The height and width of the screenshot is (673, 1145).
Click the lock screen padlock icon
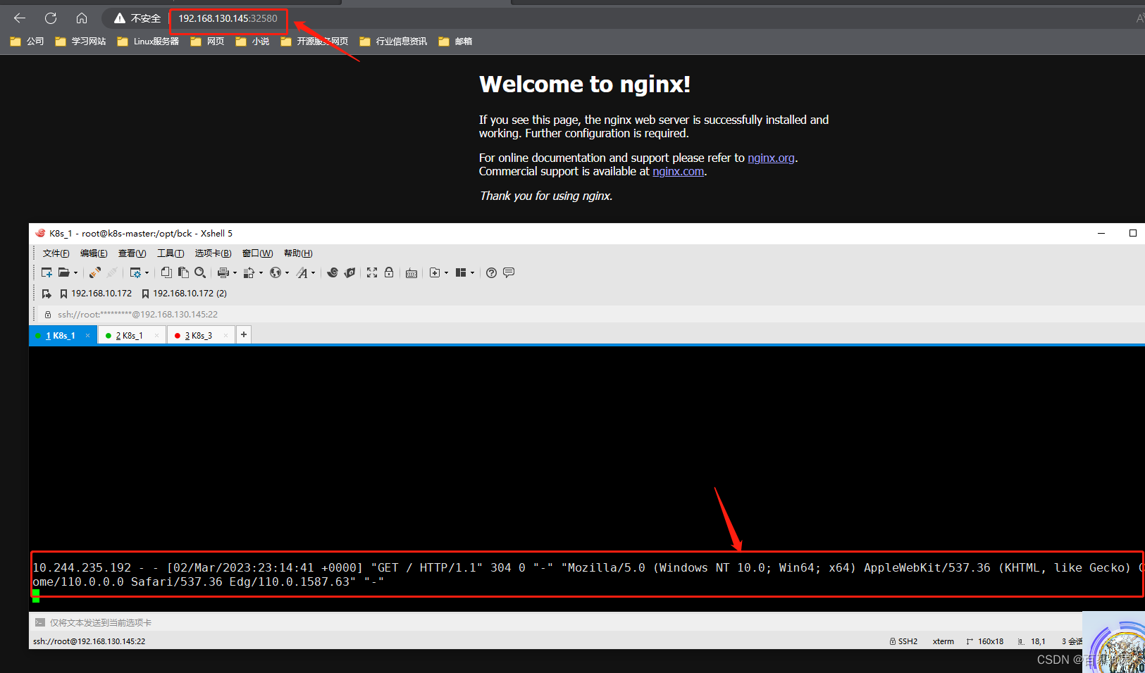(x=389, y=272)
